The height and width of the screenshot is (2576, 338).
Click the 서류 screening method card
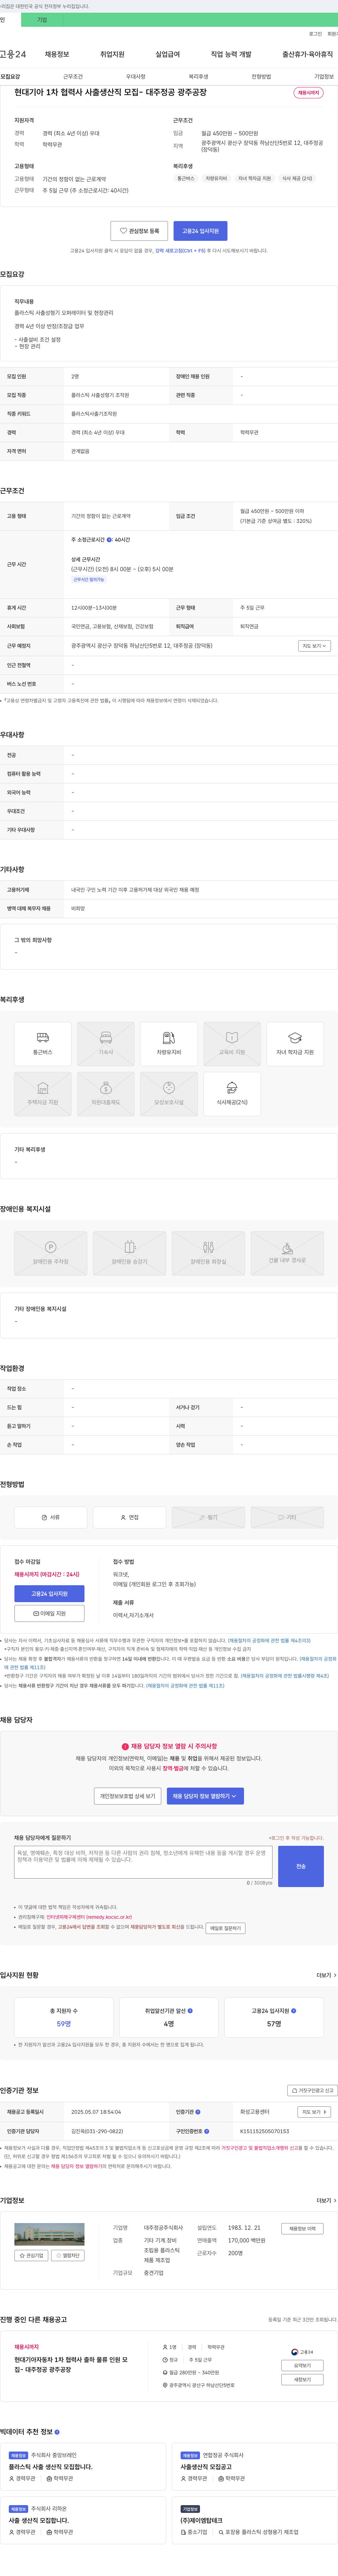51,1517
